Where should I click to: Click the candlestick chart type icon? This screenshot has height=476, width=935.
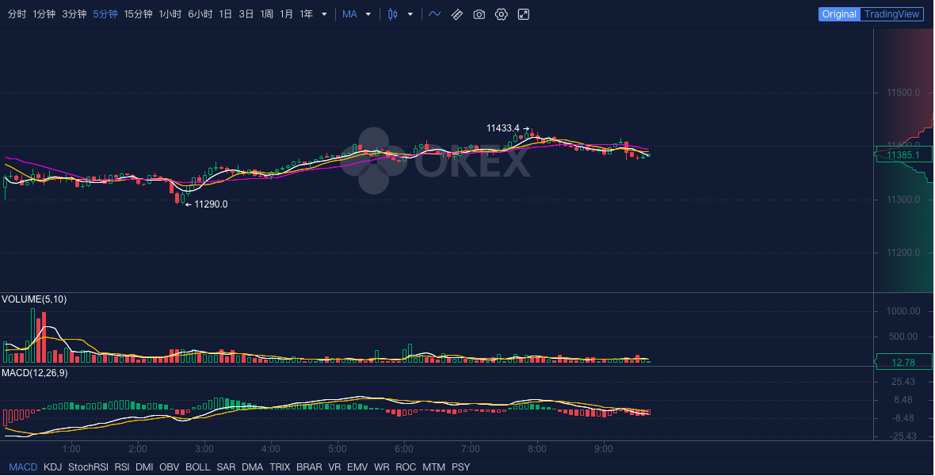(x=392, y=14)
